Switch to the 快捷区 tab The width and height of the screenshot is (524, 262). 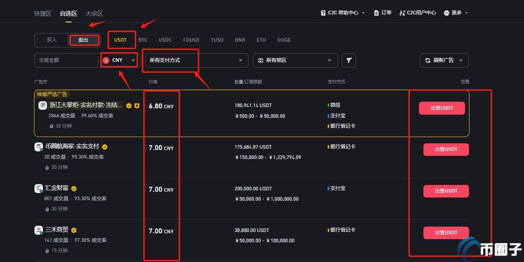point(42,13)
